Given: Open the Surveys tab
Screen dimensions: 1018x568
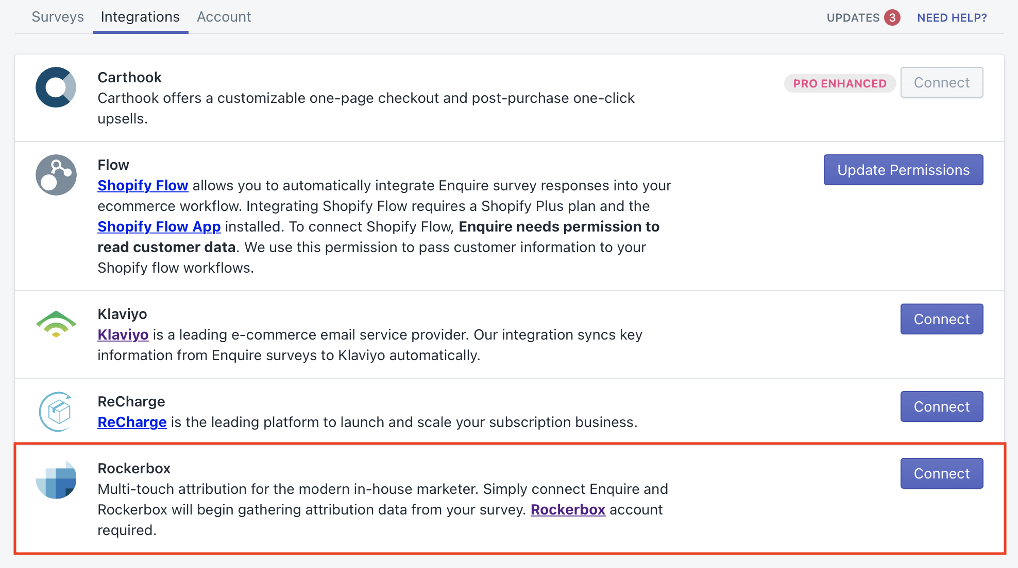Looking at the screenshot, I should pyautogui.click(x=58, y=17).
